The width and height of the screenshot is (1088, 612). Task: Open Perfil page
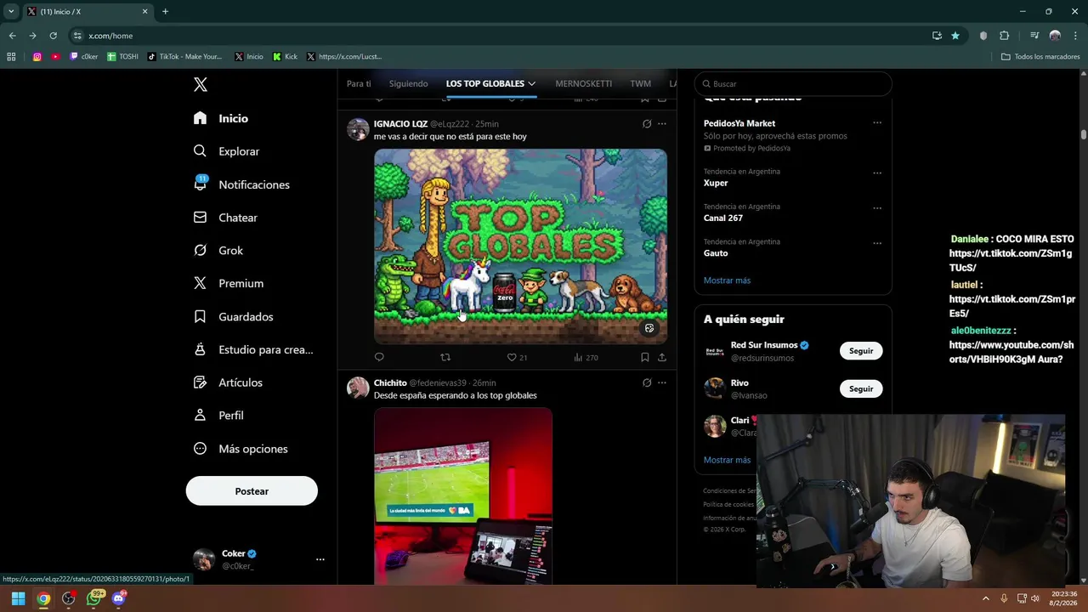[x=218, y=416]
